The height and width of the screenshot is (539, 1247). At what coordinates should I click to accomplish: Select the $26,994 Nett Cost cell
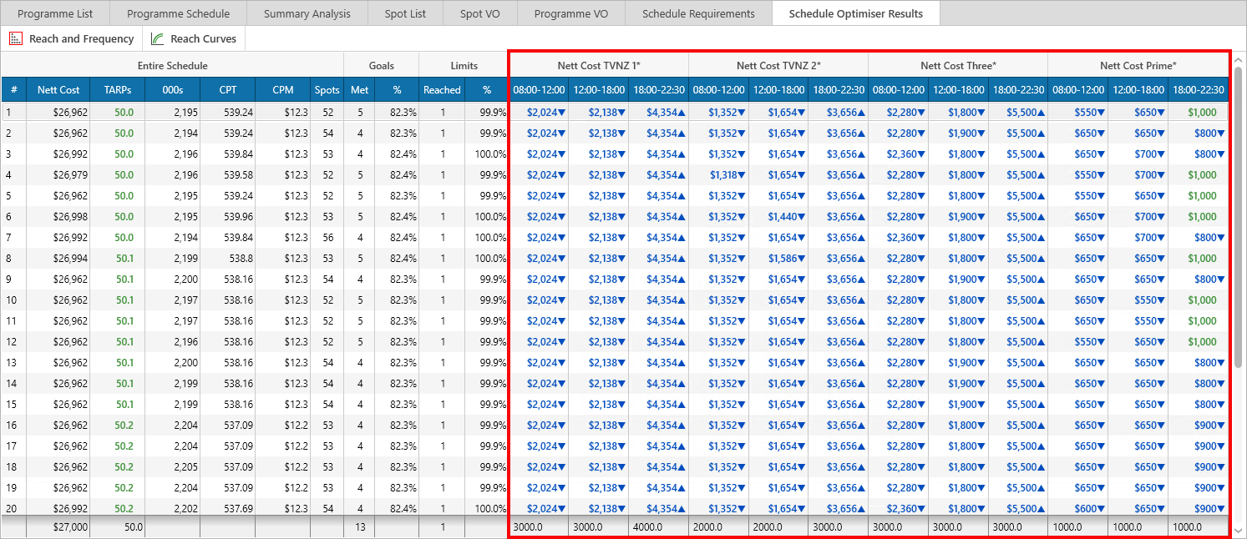(x=58, y=259)
